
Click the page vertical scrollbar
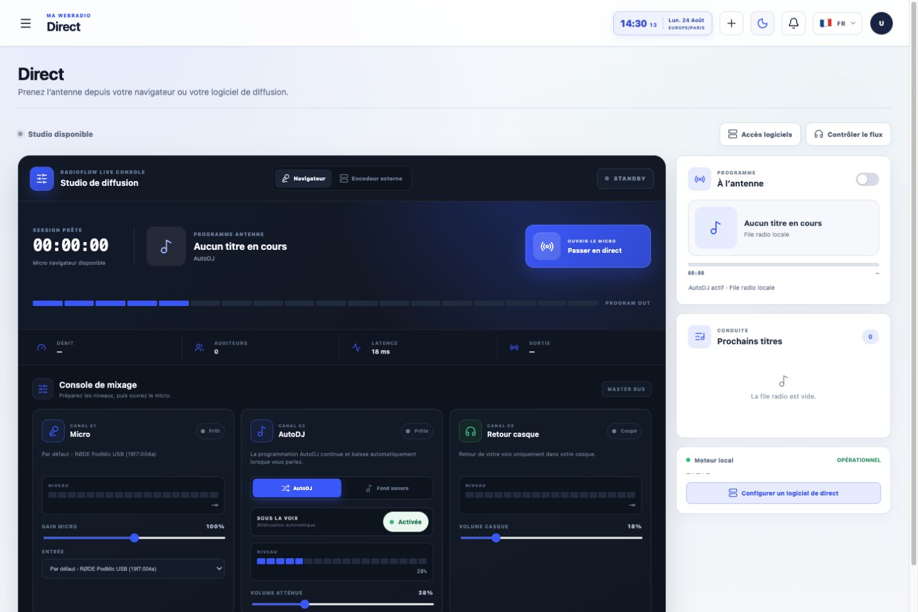pyautogui.click(x=914, y=284)
